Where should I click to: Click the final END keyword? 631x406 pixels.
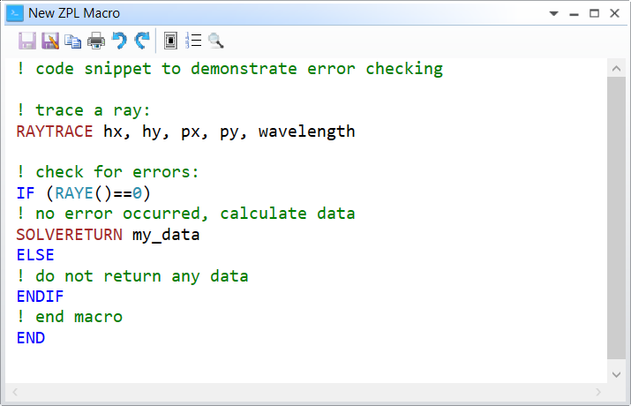click(x=31, y=338)
